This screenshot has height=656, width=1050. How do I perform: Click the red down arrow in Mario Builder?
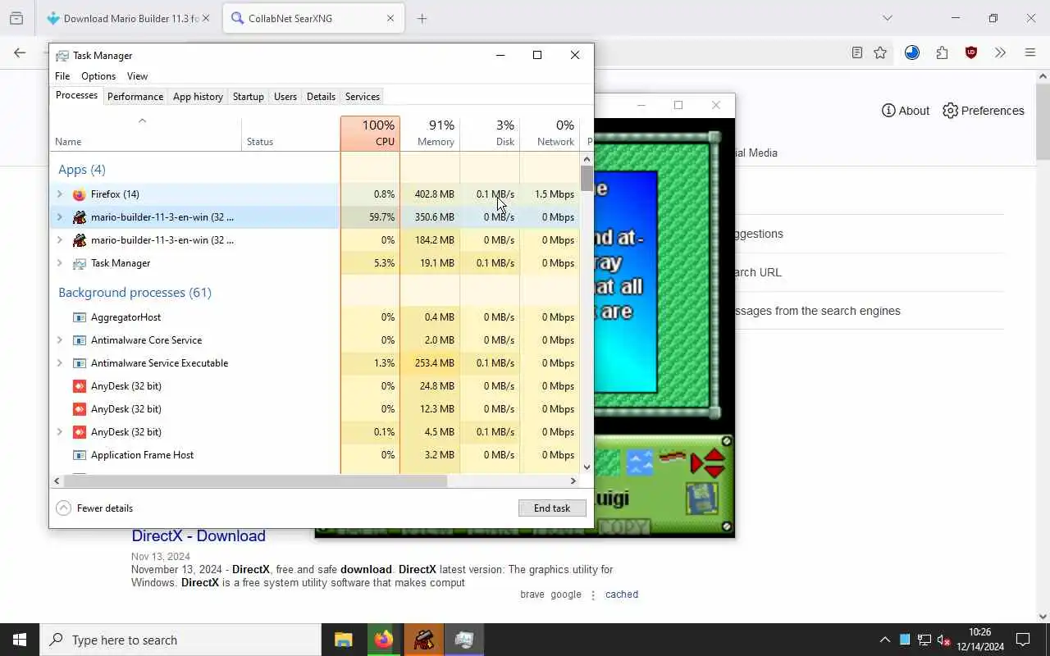(x=714, y=471)
